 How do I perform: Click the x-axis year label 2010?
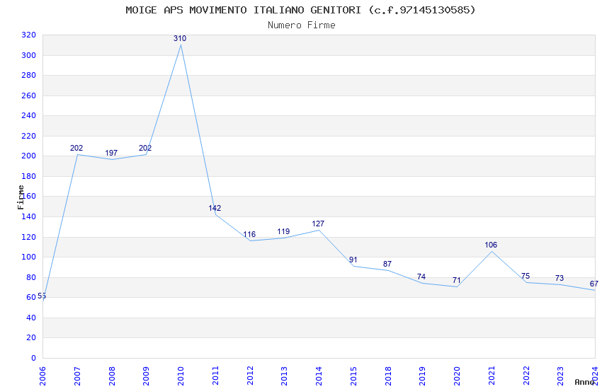[x=181, y=376]
